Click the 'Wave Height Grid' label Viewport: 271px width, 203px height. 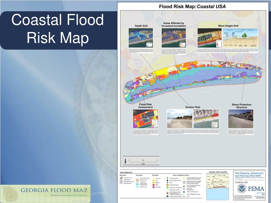click(x=228, y=26)
